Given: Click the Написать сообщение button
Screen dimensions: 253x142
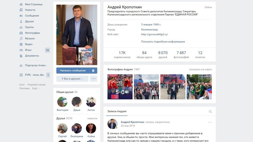Looking at the screenshot, I should [x=73, y=70].
